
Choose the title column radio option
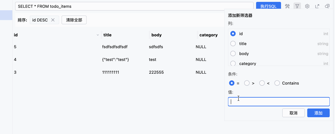pos(233,44)
